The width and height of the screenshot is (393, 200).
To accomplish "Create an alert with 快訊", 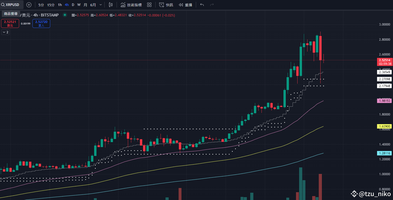I will tap(166, 5).
